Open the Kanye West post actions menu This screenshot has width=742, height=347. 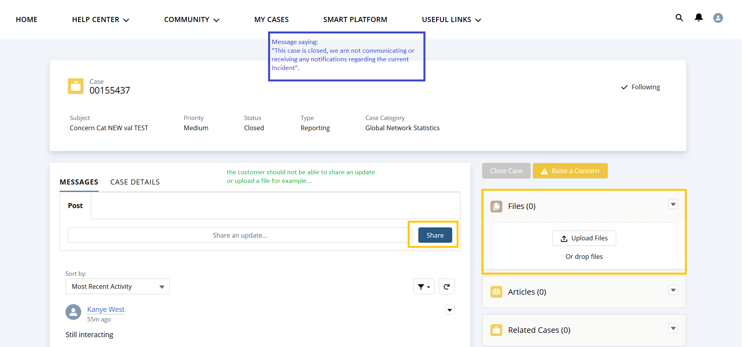pos(449,310)
